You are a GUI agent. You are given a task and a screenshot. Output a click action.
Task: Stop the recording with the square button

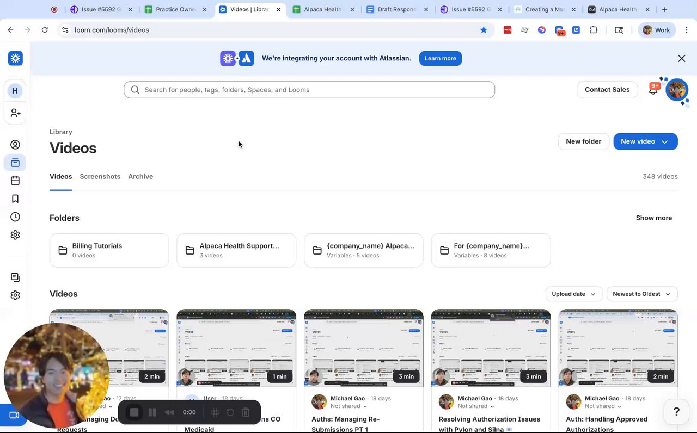pos(134,412)
